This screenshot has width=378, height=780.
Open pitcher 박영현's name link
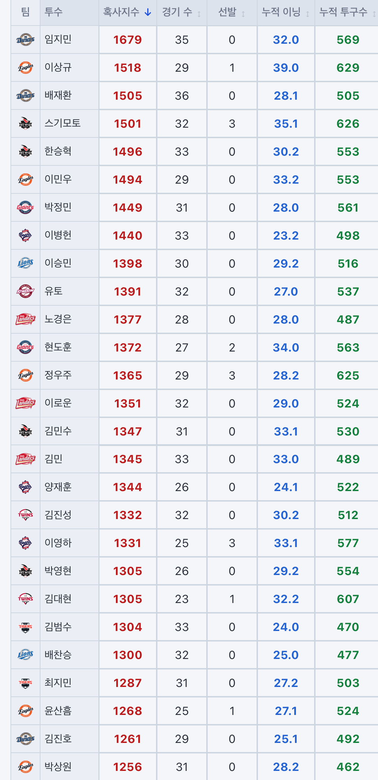coord(58,571)
